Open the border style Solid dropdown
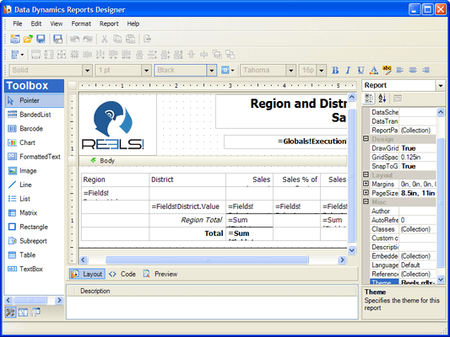This screenshot has width=450, height=337. (87, 70)
